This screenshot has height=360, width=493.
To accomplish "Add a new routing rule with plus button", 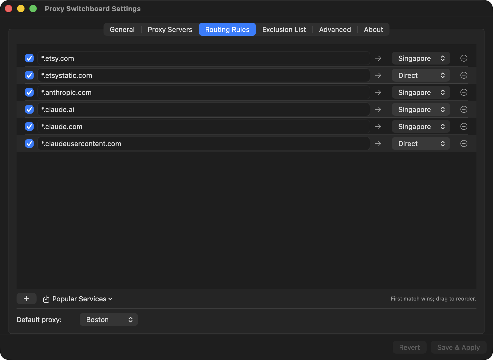I will click(26, 299).
